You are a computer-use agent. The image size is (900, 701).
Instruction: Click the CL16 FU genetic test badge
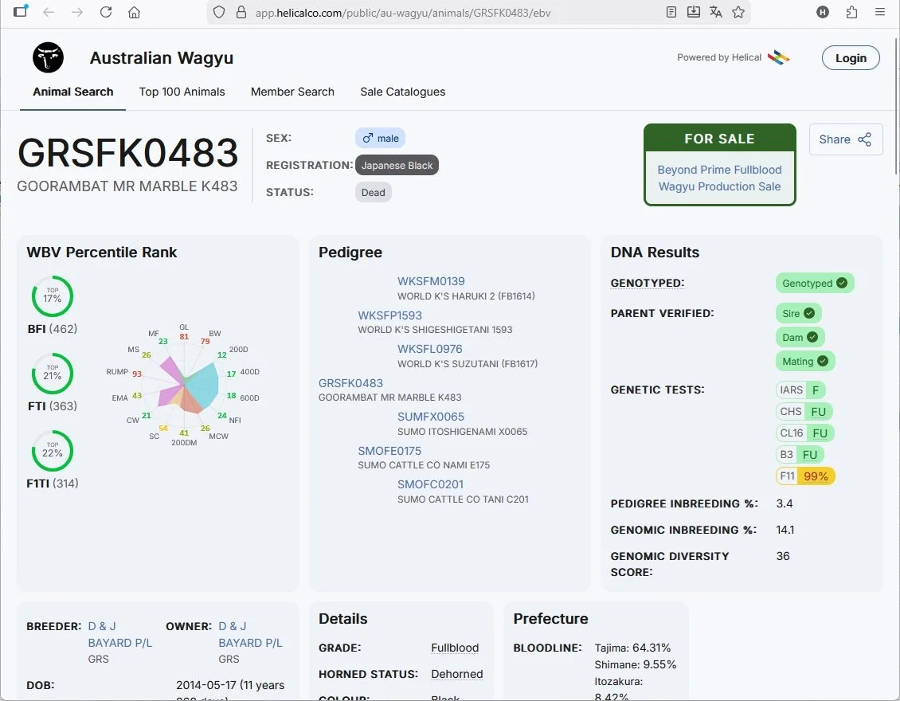(x=804, y=433)
